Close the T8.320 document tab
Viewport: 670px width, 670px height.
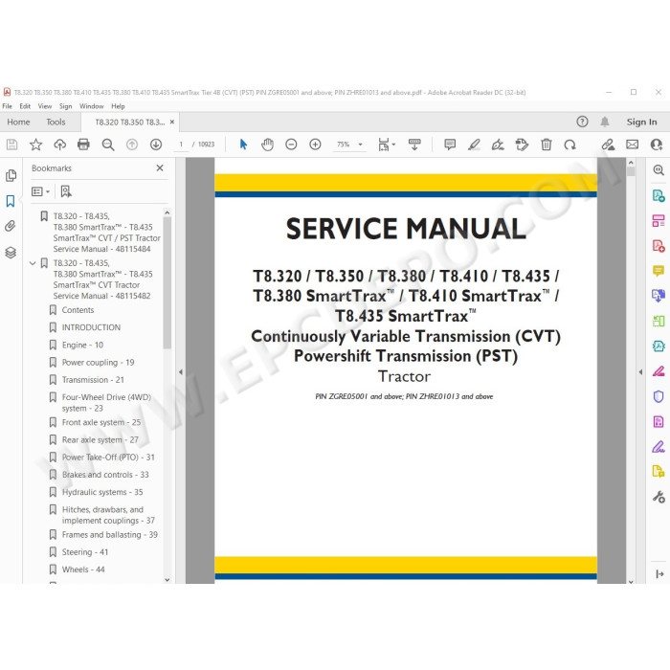pyautogui.click(x=172, y=123)
